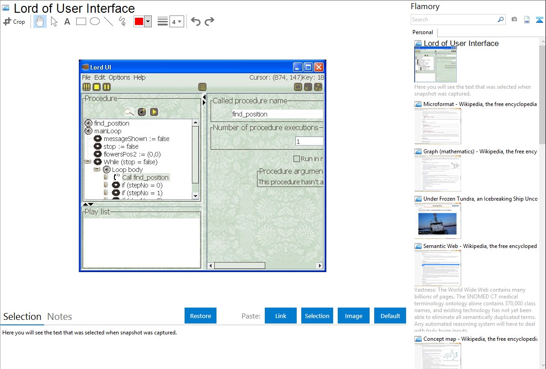Activate the hand pan tool

tap(40, 21)
